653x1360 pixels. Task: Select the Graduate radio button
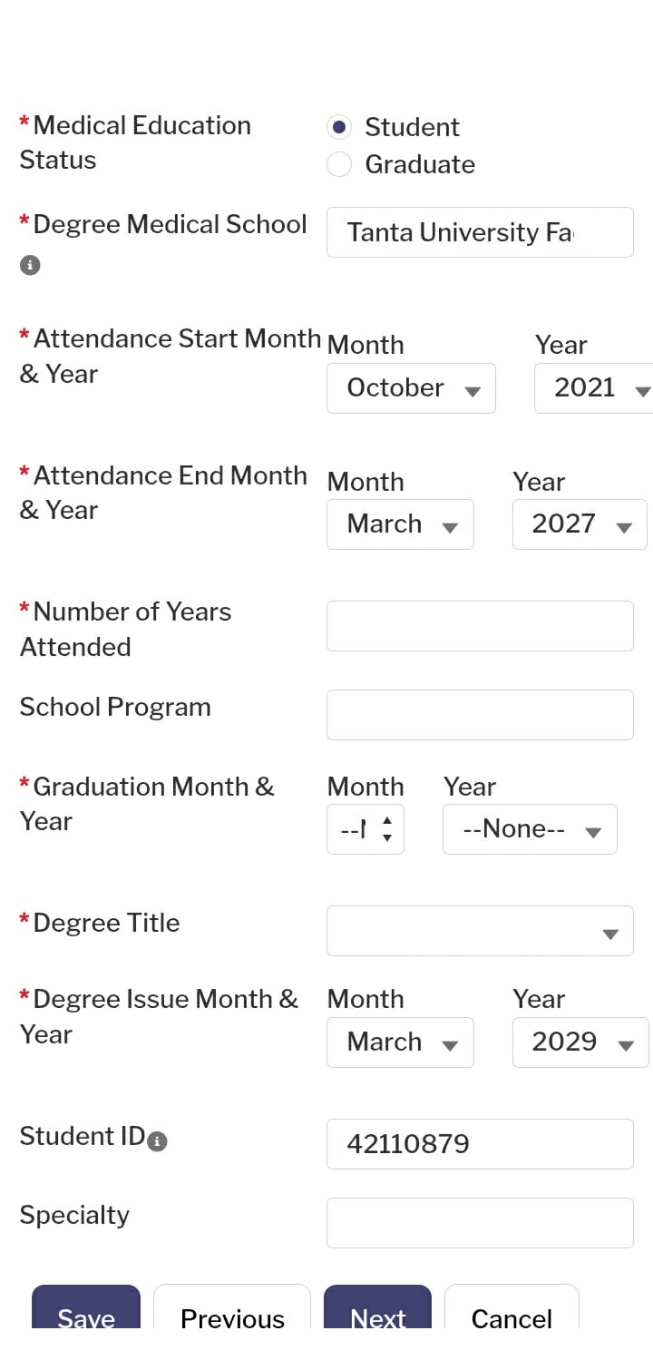[339, 164]
